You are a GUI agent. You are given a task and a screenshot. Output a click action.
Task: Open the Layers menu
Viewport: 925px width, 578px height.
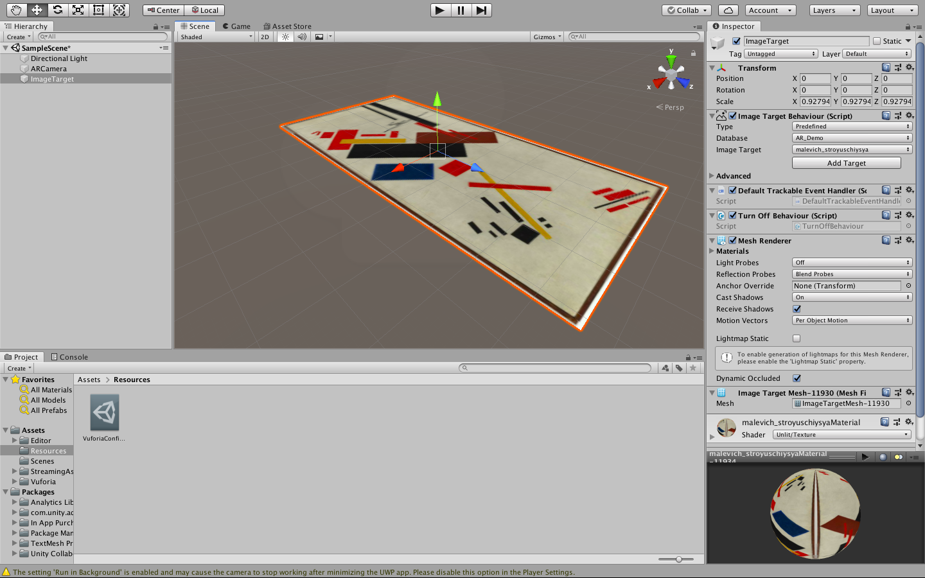coord(834,10)
